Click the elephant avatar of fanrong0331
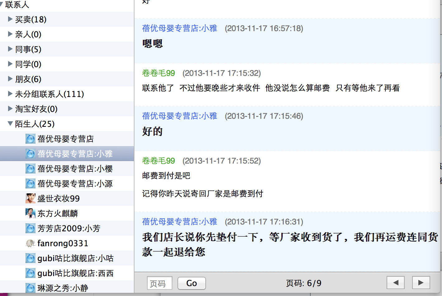Image resolution: width=442 pixels, height=296 pixels. [30, 243]
